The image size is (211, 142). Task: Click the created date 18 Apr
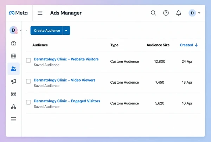point(187,82)
